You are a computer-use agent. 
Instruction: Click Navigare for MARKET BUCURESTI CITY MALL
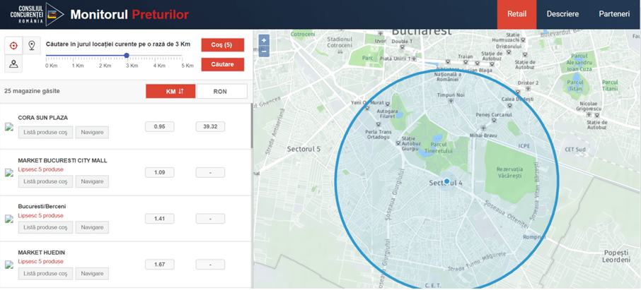click(92, 181)
